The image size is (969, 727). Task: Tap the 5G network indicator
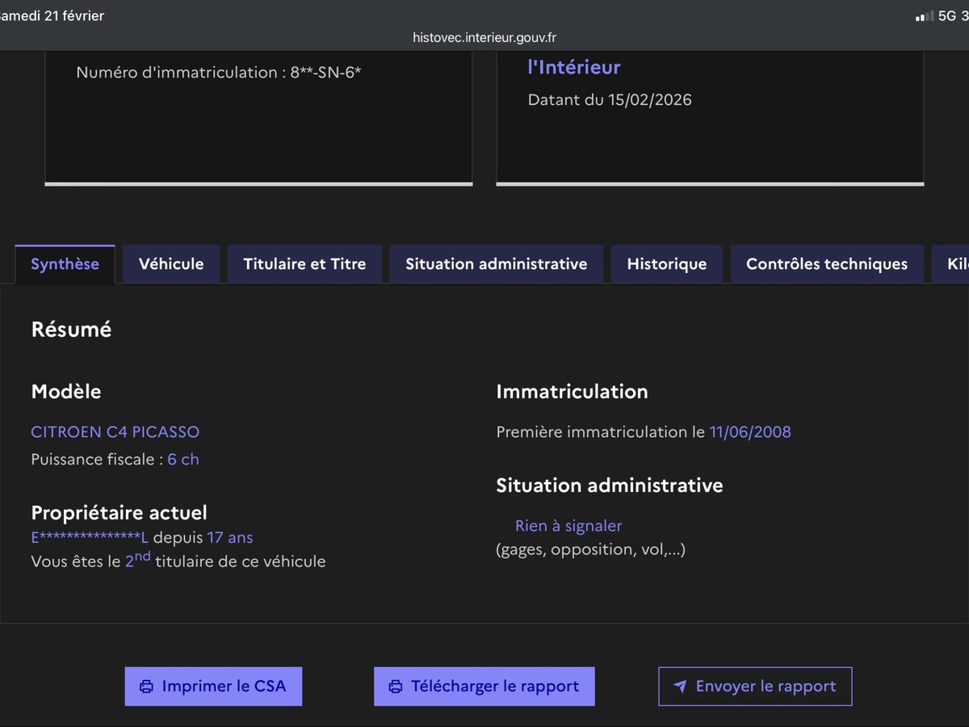point(946,16)
